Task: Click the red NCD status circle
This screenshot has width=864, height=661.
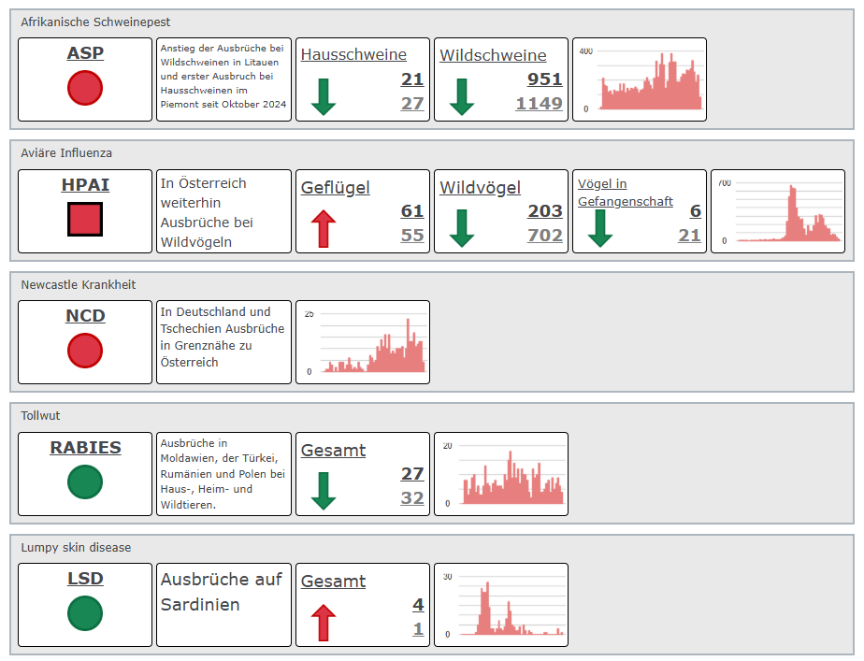Action: (85, 351)
